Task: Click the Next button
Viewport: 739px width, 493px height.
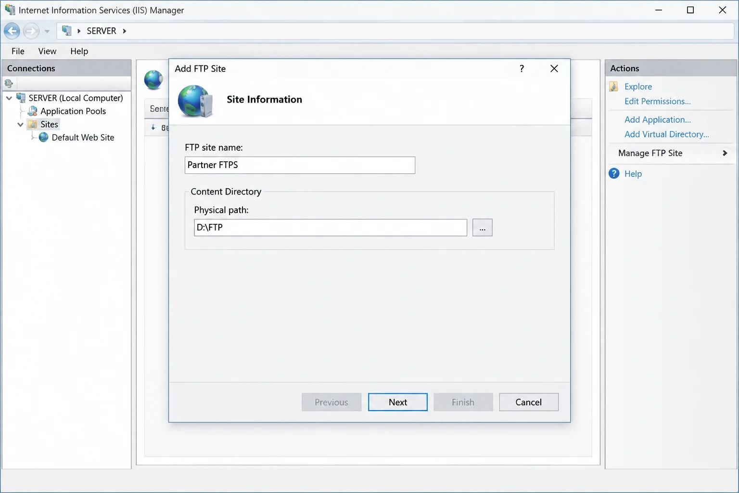Action: point(398,402)
